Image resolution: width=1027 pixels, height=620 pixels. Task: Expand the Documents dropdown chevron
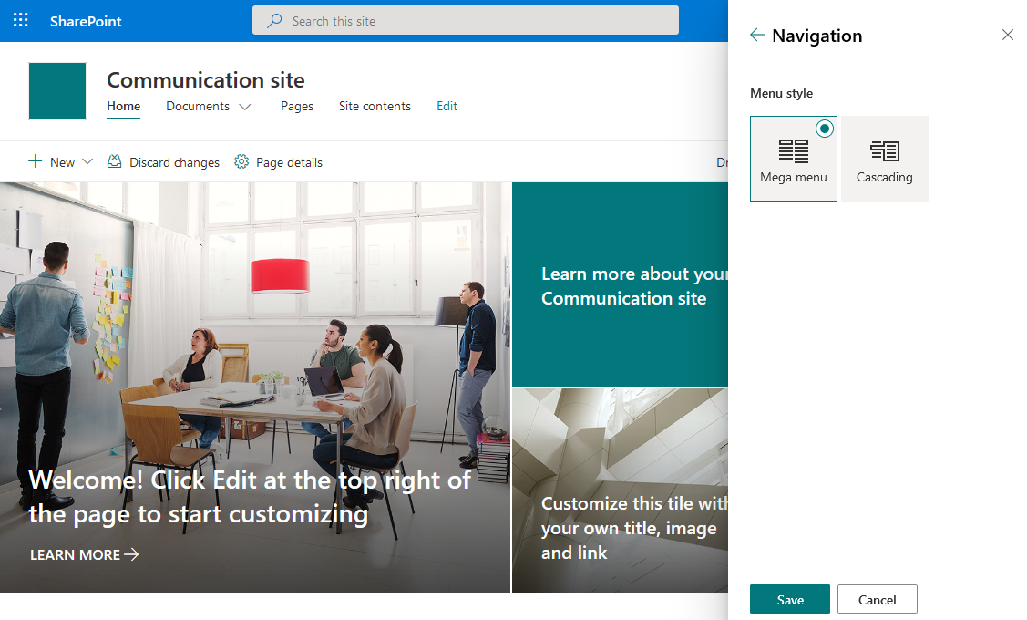pos(244,107)
